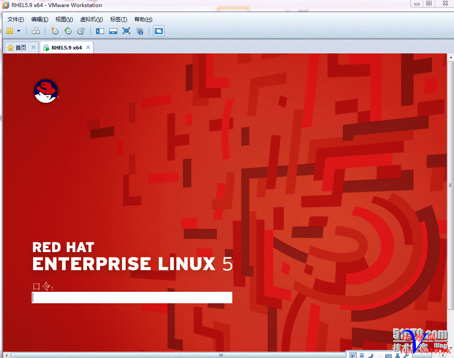Open IME settings wrench icon
The width and height of the screenshot is (454, 358).
tap(406, 355)
